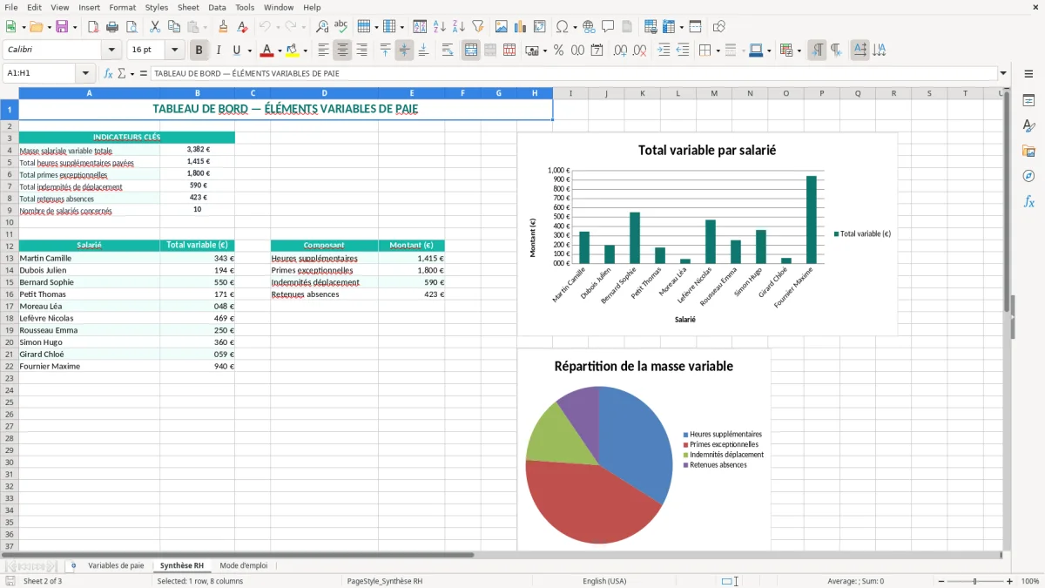The height and width of the screenshot is (588, 1045).
Task: Copy selection to clipboard
Action: [174, 27]
